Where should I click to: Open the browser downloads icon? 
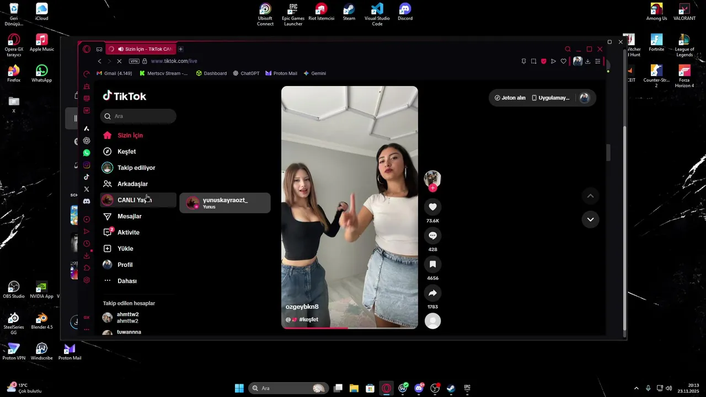point(587,61)
